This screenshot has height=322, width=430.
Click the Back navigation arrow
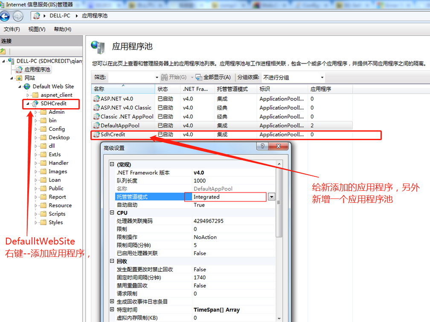point(4,17)
